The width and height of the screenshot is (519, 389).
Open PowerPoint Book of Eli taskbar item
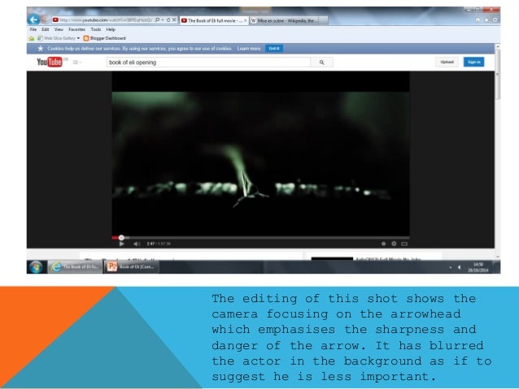point(132,266)
